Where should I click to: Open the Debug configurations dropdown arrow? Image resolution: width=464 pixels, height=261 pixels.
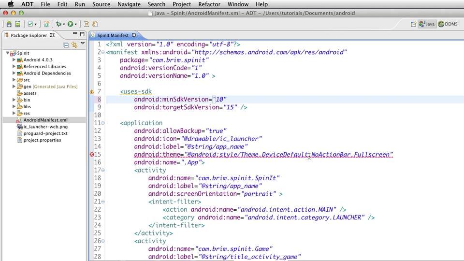[x=64, y=24]
